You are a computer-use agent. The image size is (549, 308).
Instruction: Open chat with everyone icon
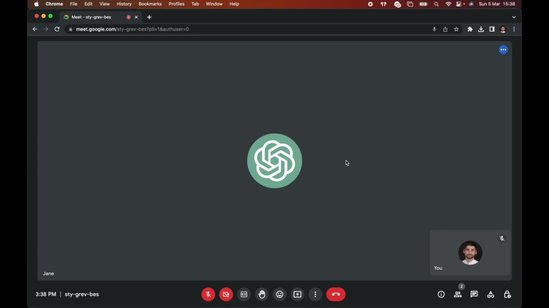pos(474,294)
